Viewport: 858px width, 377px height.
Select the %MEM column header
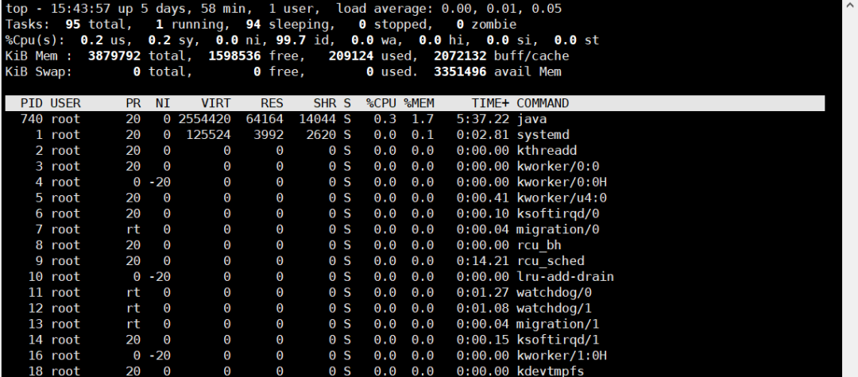click(419, 103)
